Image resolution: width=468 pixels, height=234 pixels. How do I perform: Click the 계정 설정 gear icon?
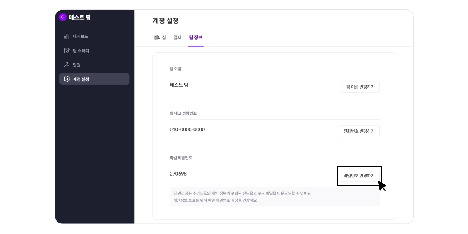pyautogui.click(x=67, y=79)
